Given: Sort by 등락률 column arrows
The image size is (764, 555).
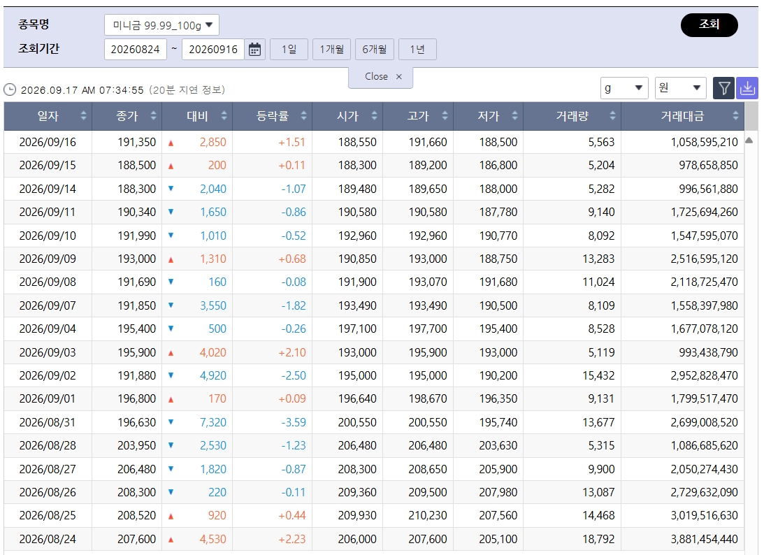Looking at the screenshot, I should coord(303,116).
